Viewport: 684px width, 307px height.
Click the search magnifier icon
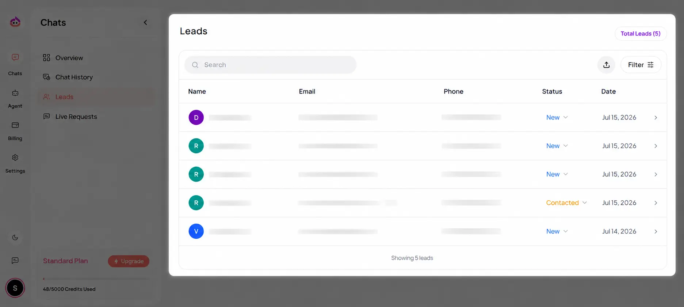pos(195,65)
